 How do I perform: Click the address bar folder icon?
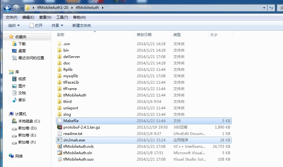[28, 8]
